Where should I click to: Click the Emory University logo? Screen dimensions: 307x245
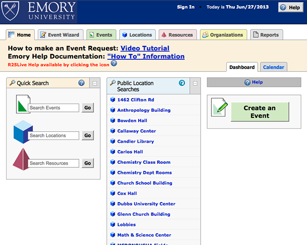[39, 12]
